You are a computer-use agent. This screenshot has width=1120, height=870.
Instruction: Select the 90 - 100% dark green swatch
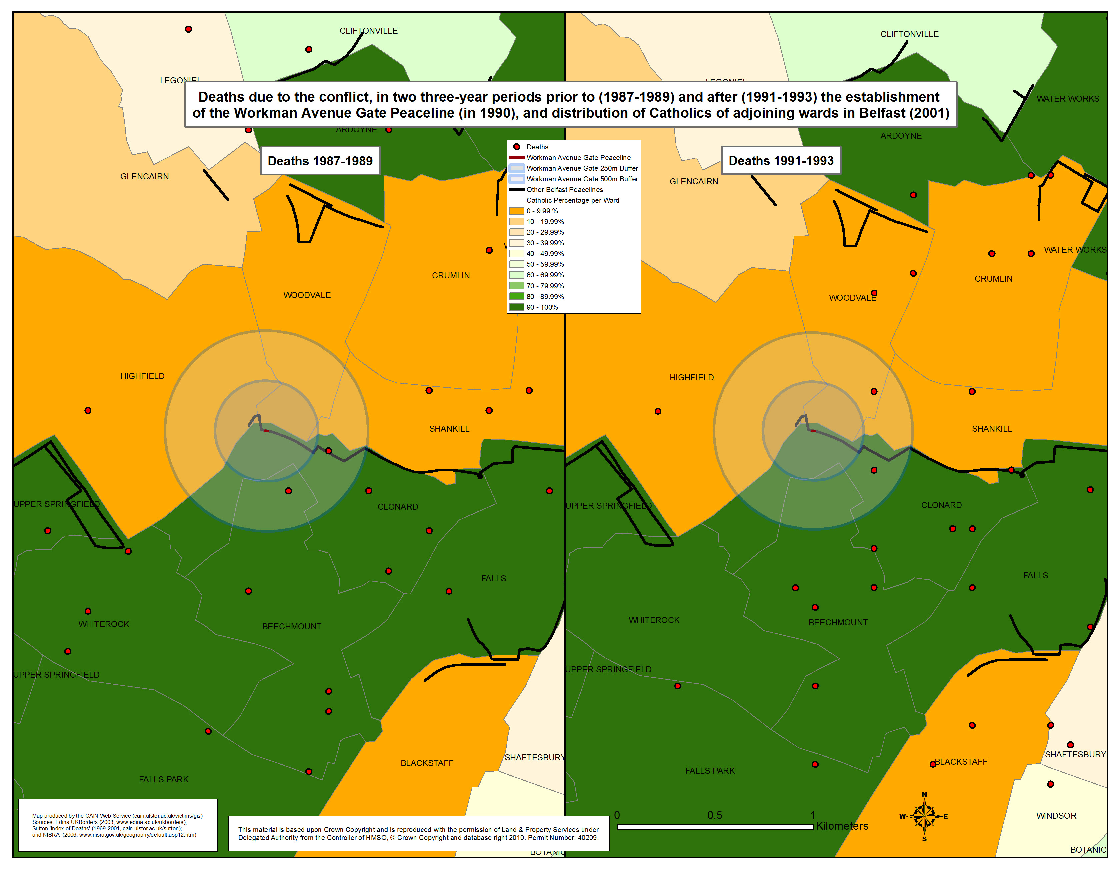tap(516, 307)
